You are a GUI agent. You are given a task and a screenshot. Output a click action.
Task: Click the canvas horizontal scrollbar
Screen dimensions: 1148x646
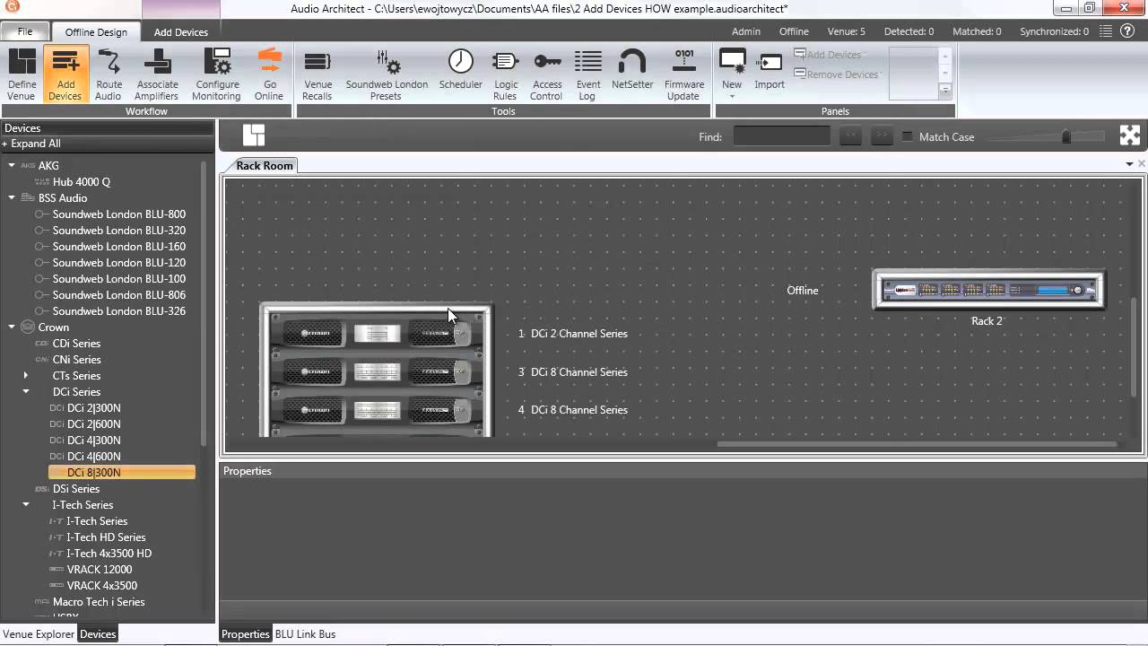point(916,444)
